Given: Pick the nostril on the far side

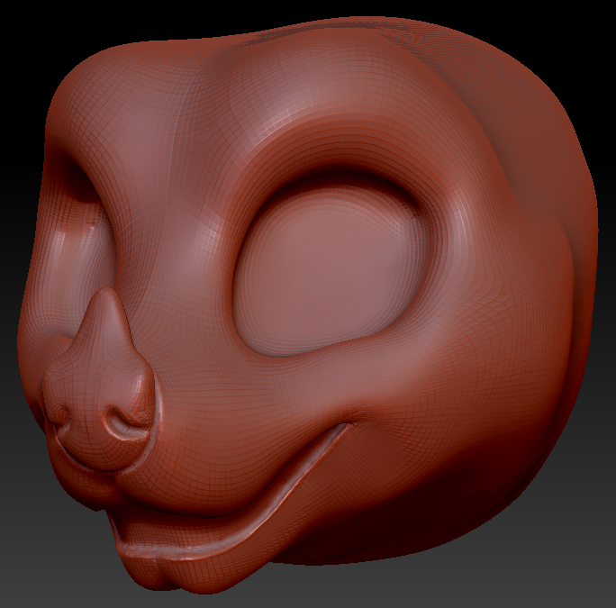Looking at the screenshot, I should [63, 415].
